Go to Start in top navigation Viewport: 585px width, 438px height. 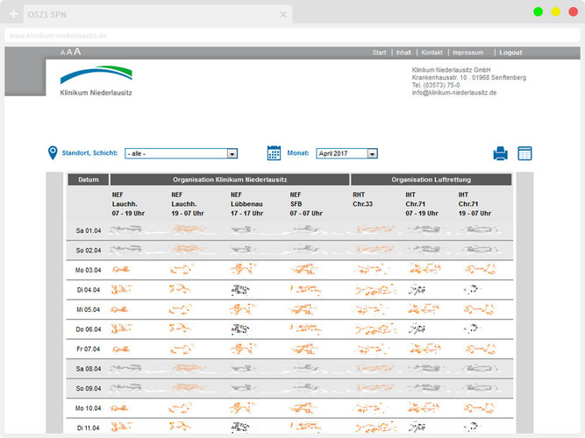coord(379,53)
